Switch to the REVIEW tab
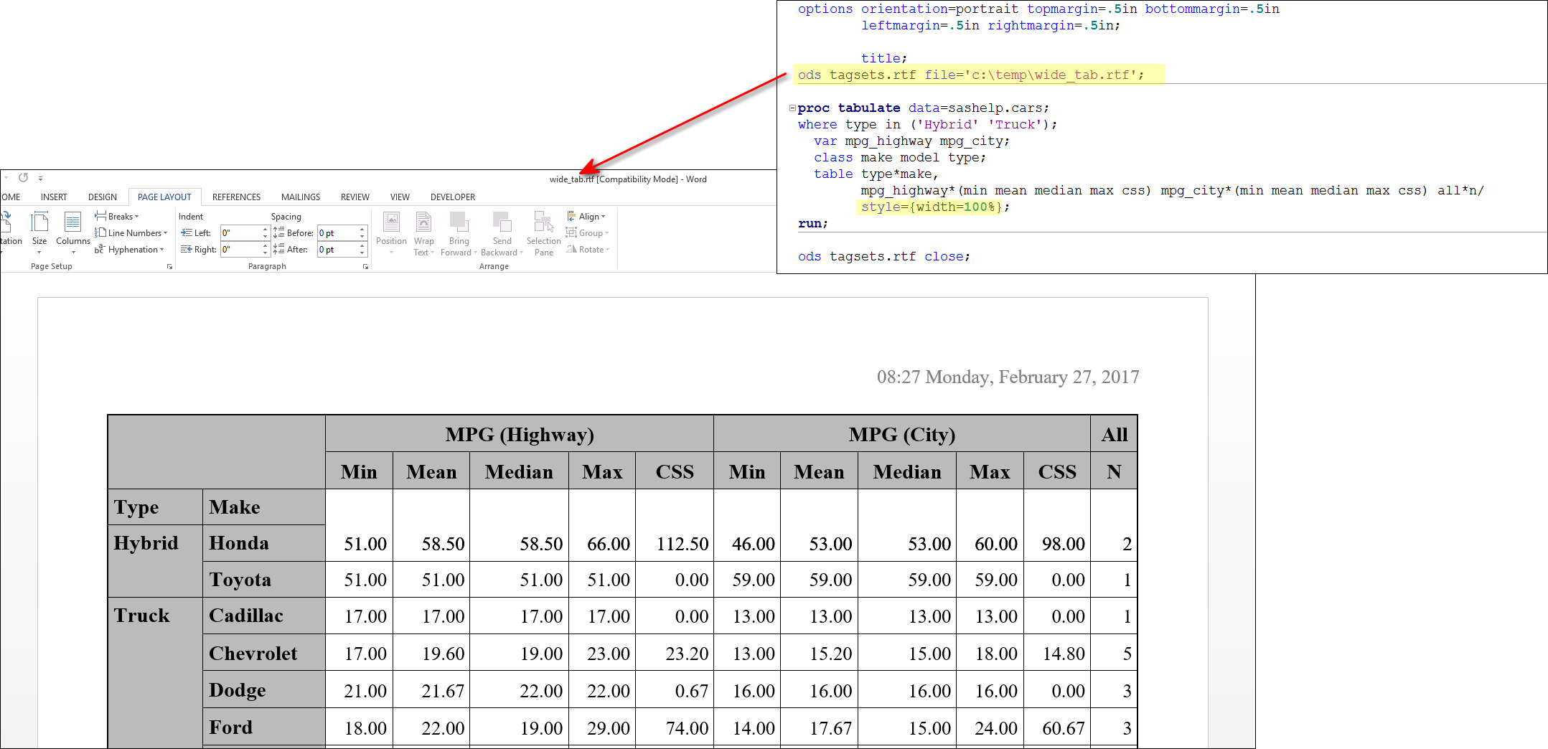Screen dimensions: 1548x749 point(355,197)
